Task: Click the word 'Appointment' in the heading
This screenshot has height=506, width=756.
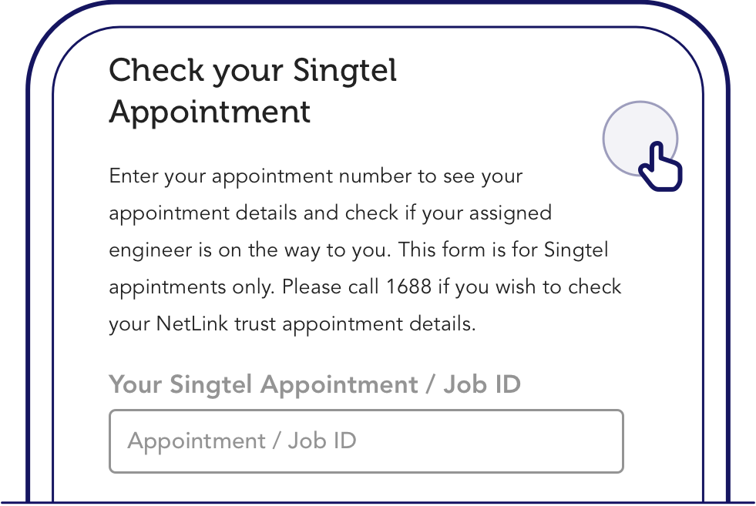Action: point(210,113)
